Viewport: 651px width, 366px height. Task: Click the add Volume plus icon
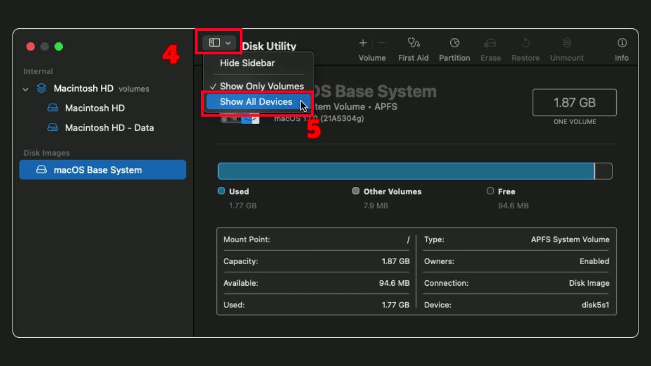click(363, 43)
